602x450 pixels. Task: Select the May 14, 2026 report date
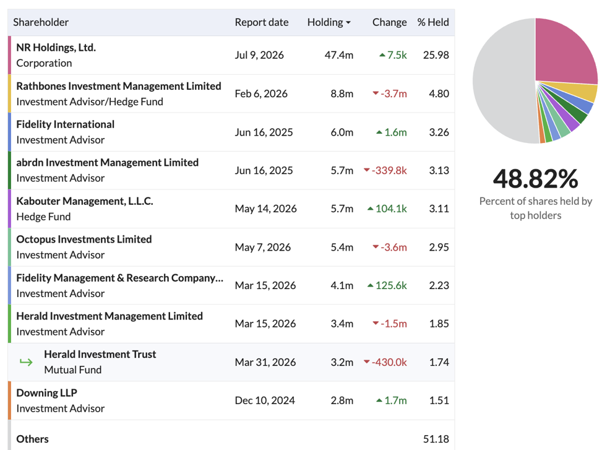click(x=265, y=209)
